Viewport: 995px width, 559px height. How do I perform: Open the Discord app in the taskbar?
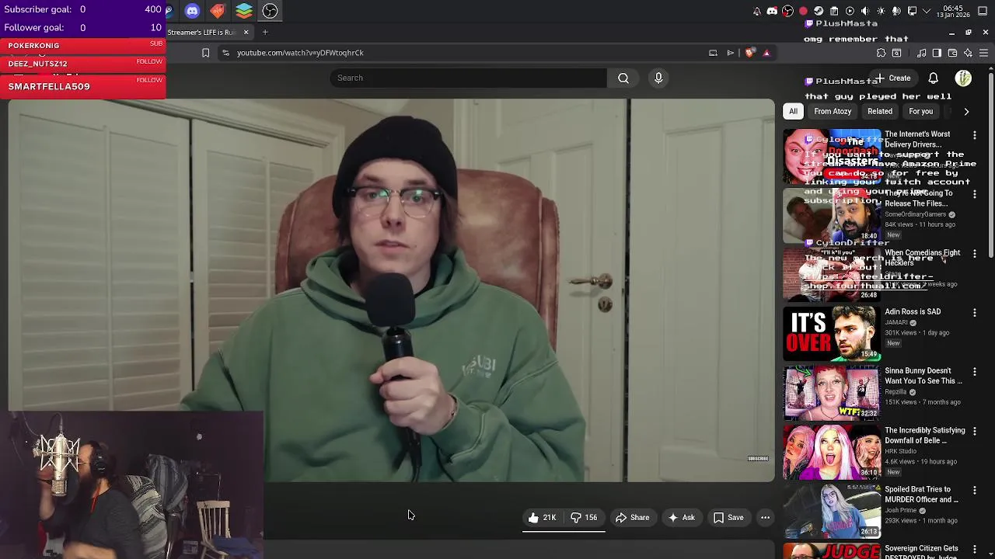tap(192, 11)
